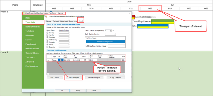Click the Chart Properties title bar icon
The width and height of the screenshot is (213, 96).
click(24, 13)
